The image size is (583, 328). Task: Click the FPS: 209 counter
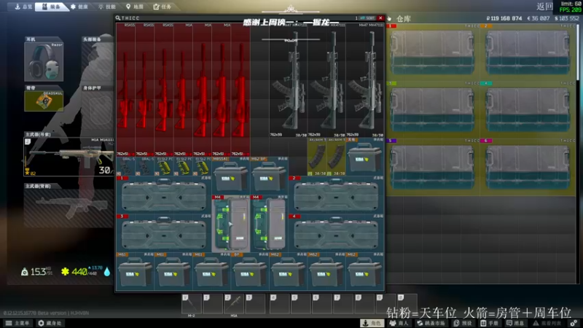tap(571, 9)
